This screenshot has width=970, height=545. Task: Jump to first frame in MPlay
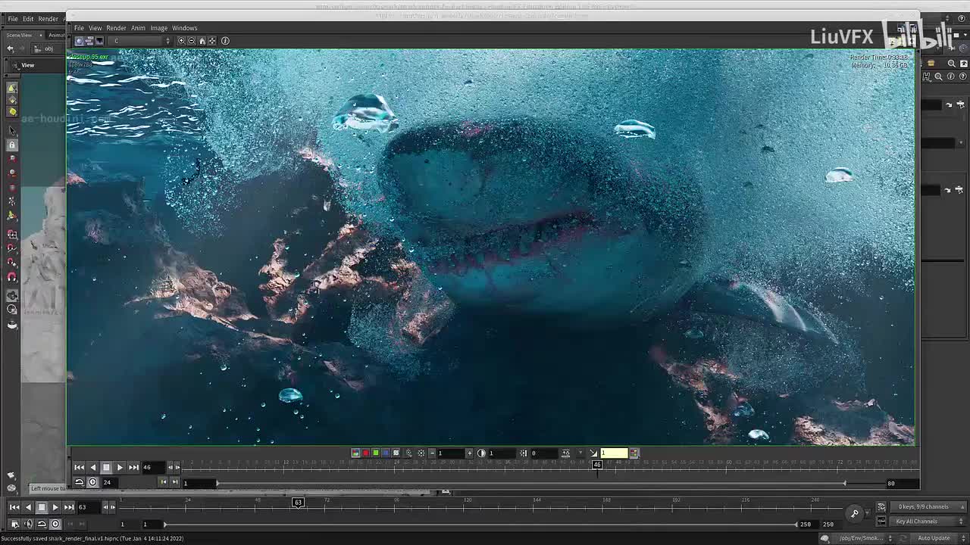click(x=79, y=468)
